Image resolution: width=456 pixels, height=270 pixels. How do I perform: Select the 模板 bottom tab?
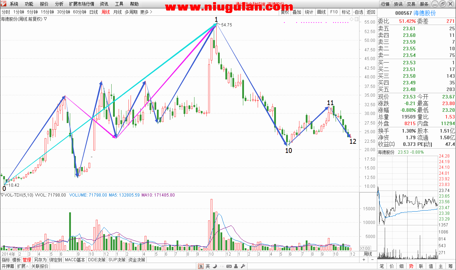pos(16,260)
